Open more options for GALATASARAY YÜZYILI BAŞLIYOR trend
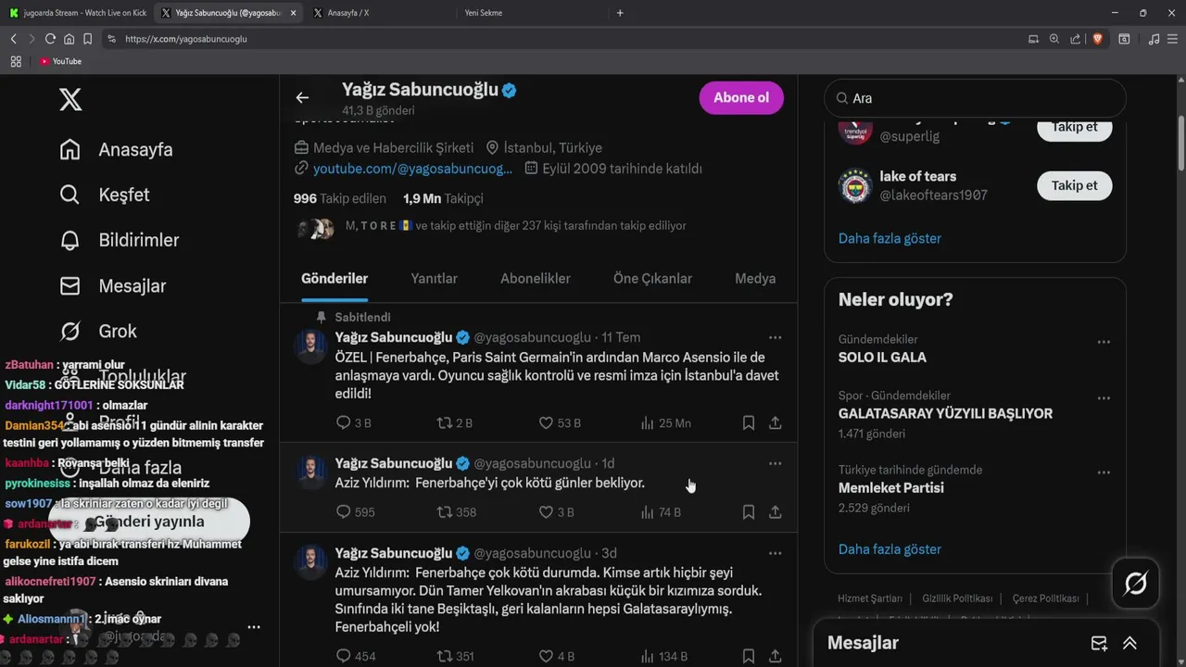The height and width of the screenshot is (667, 1186). (1104, 397)
